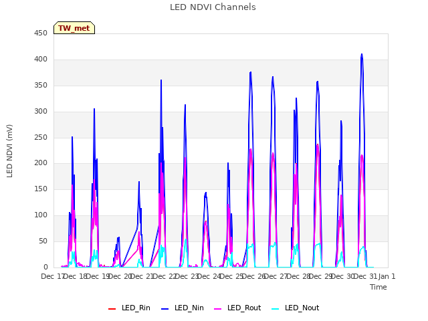
Task: Click the 100 y-axis tick label
Action: pos(41,215)
